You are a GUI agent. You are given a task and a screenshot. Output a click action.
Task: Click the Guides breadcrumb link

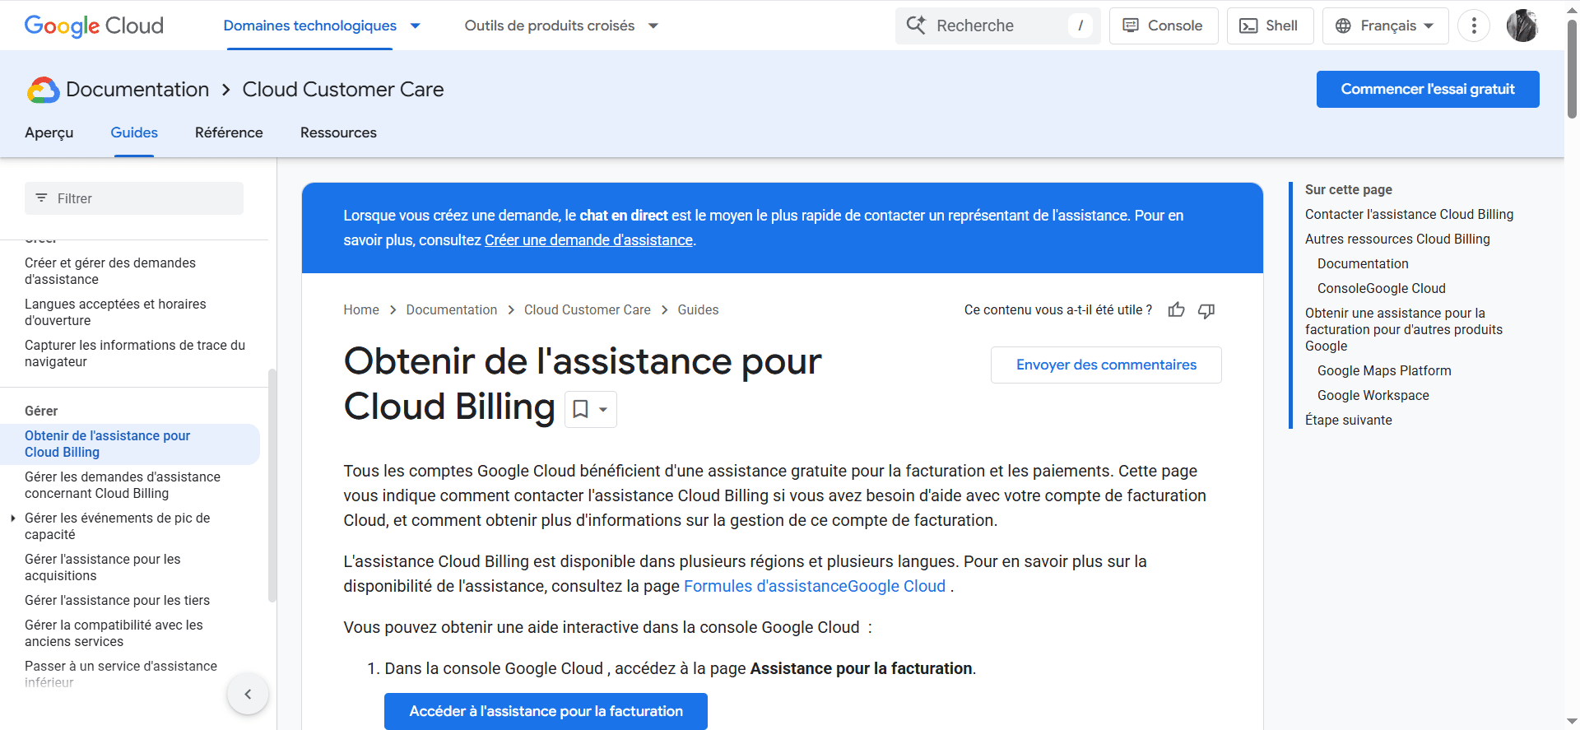(x=698, y=309)
